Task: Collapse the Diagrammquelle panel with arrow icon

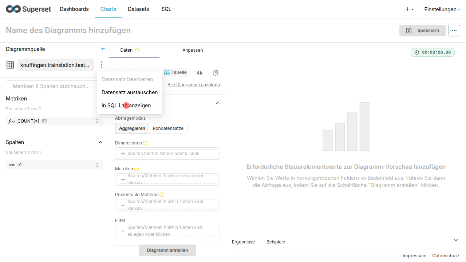Action: (x=103, y=49)
